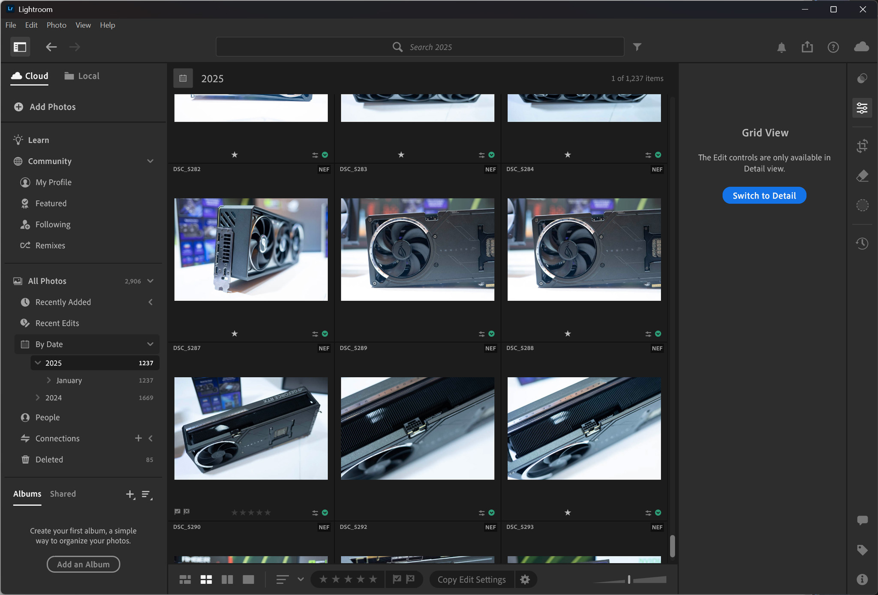Open the View menu
The image size is (878, 595).
pyautogui.click(x=83, y=25)
